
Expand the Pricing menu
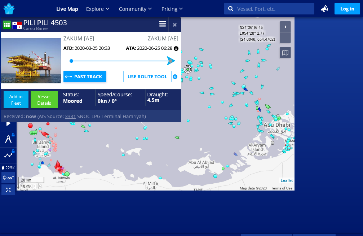(172, 9)
